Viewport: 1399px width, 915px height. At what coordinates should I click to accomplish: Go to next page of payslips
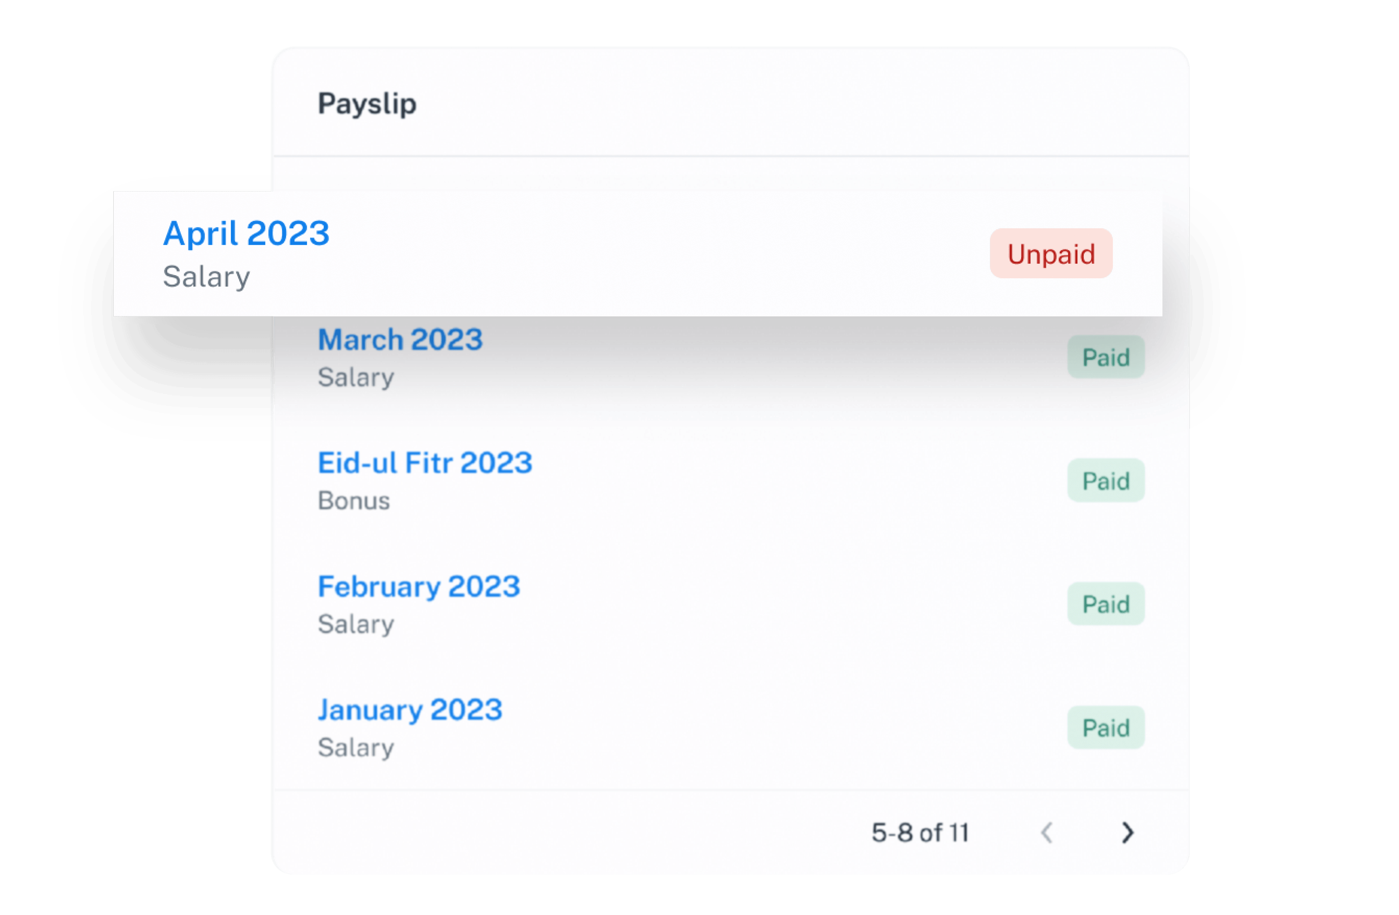[x=1127, y=832]
